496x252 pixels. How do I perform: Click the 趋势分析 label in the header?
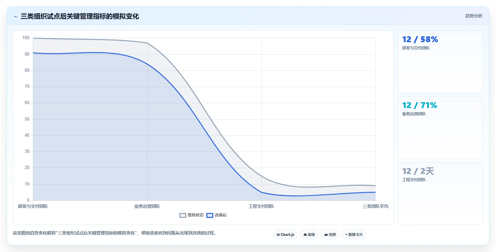pyautogui.click(x=474, y=16)
